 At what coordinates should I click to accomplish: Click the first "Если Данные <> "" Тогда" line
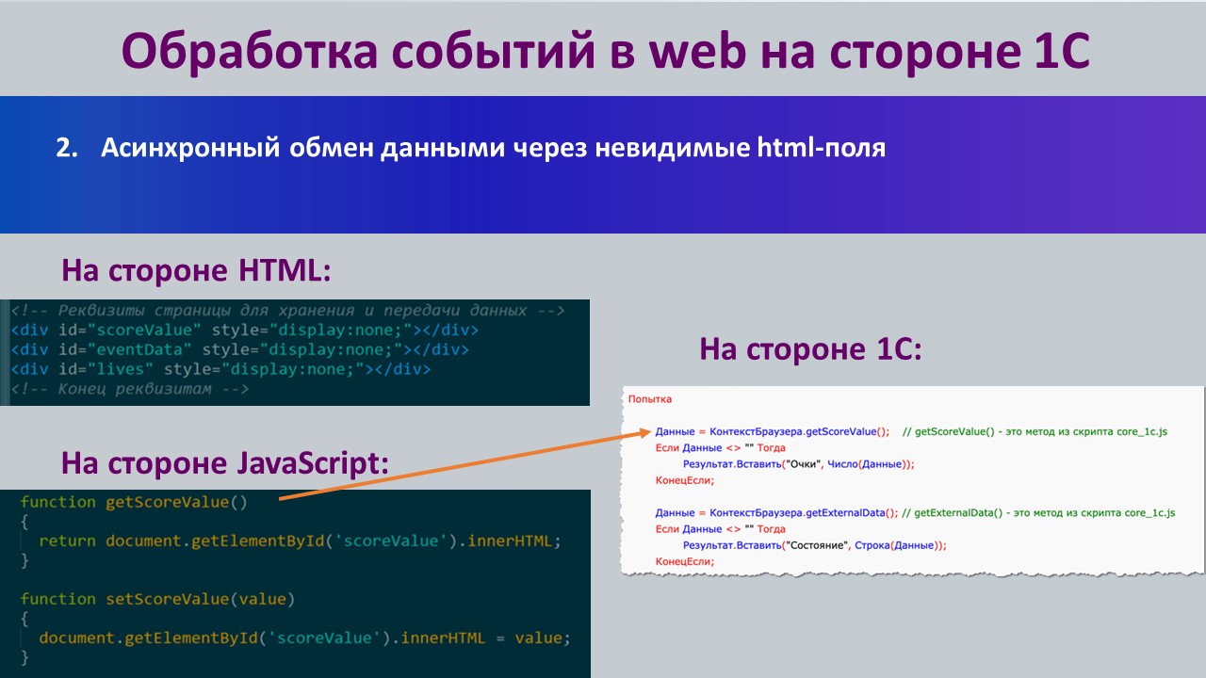pos(721,447)
